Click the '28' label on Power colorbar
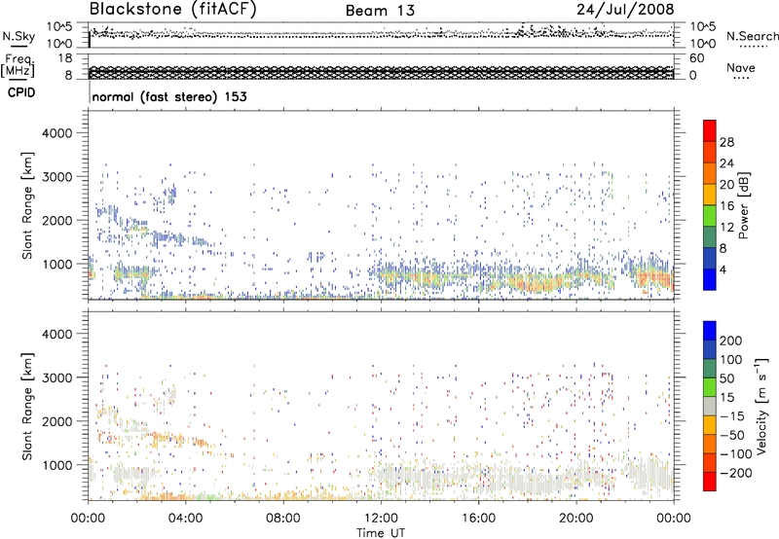Image resolution: width=779 pixels, height=539 pixels. [x=726, y=142]
